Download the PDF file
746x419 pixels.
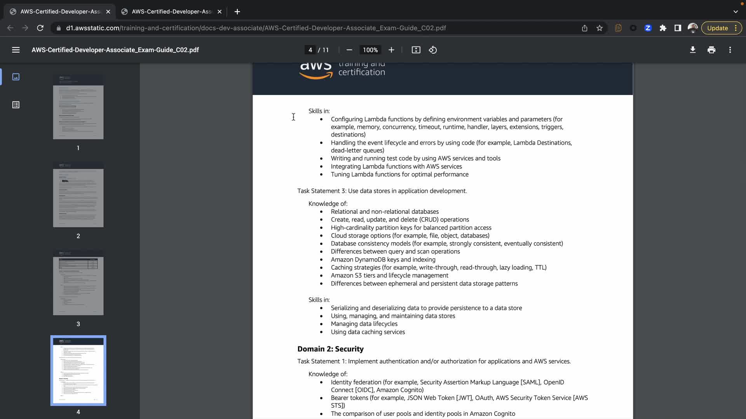(x=692, y=50)
